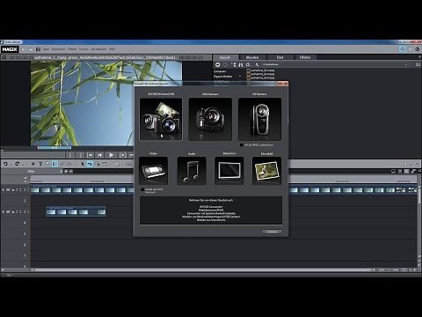Expand the arrow next to Eigene Medien
Viewport: 422px width, 317px height.
(240, 77)
